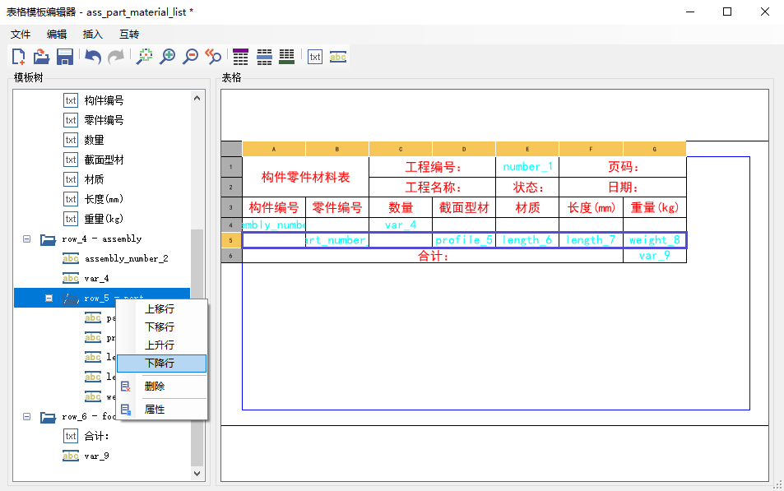This screenshot has height=491, width=784.
Task: Select row 5 header in the table
Action: (231, 240)
